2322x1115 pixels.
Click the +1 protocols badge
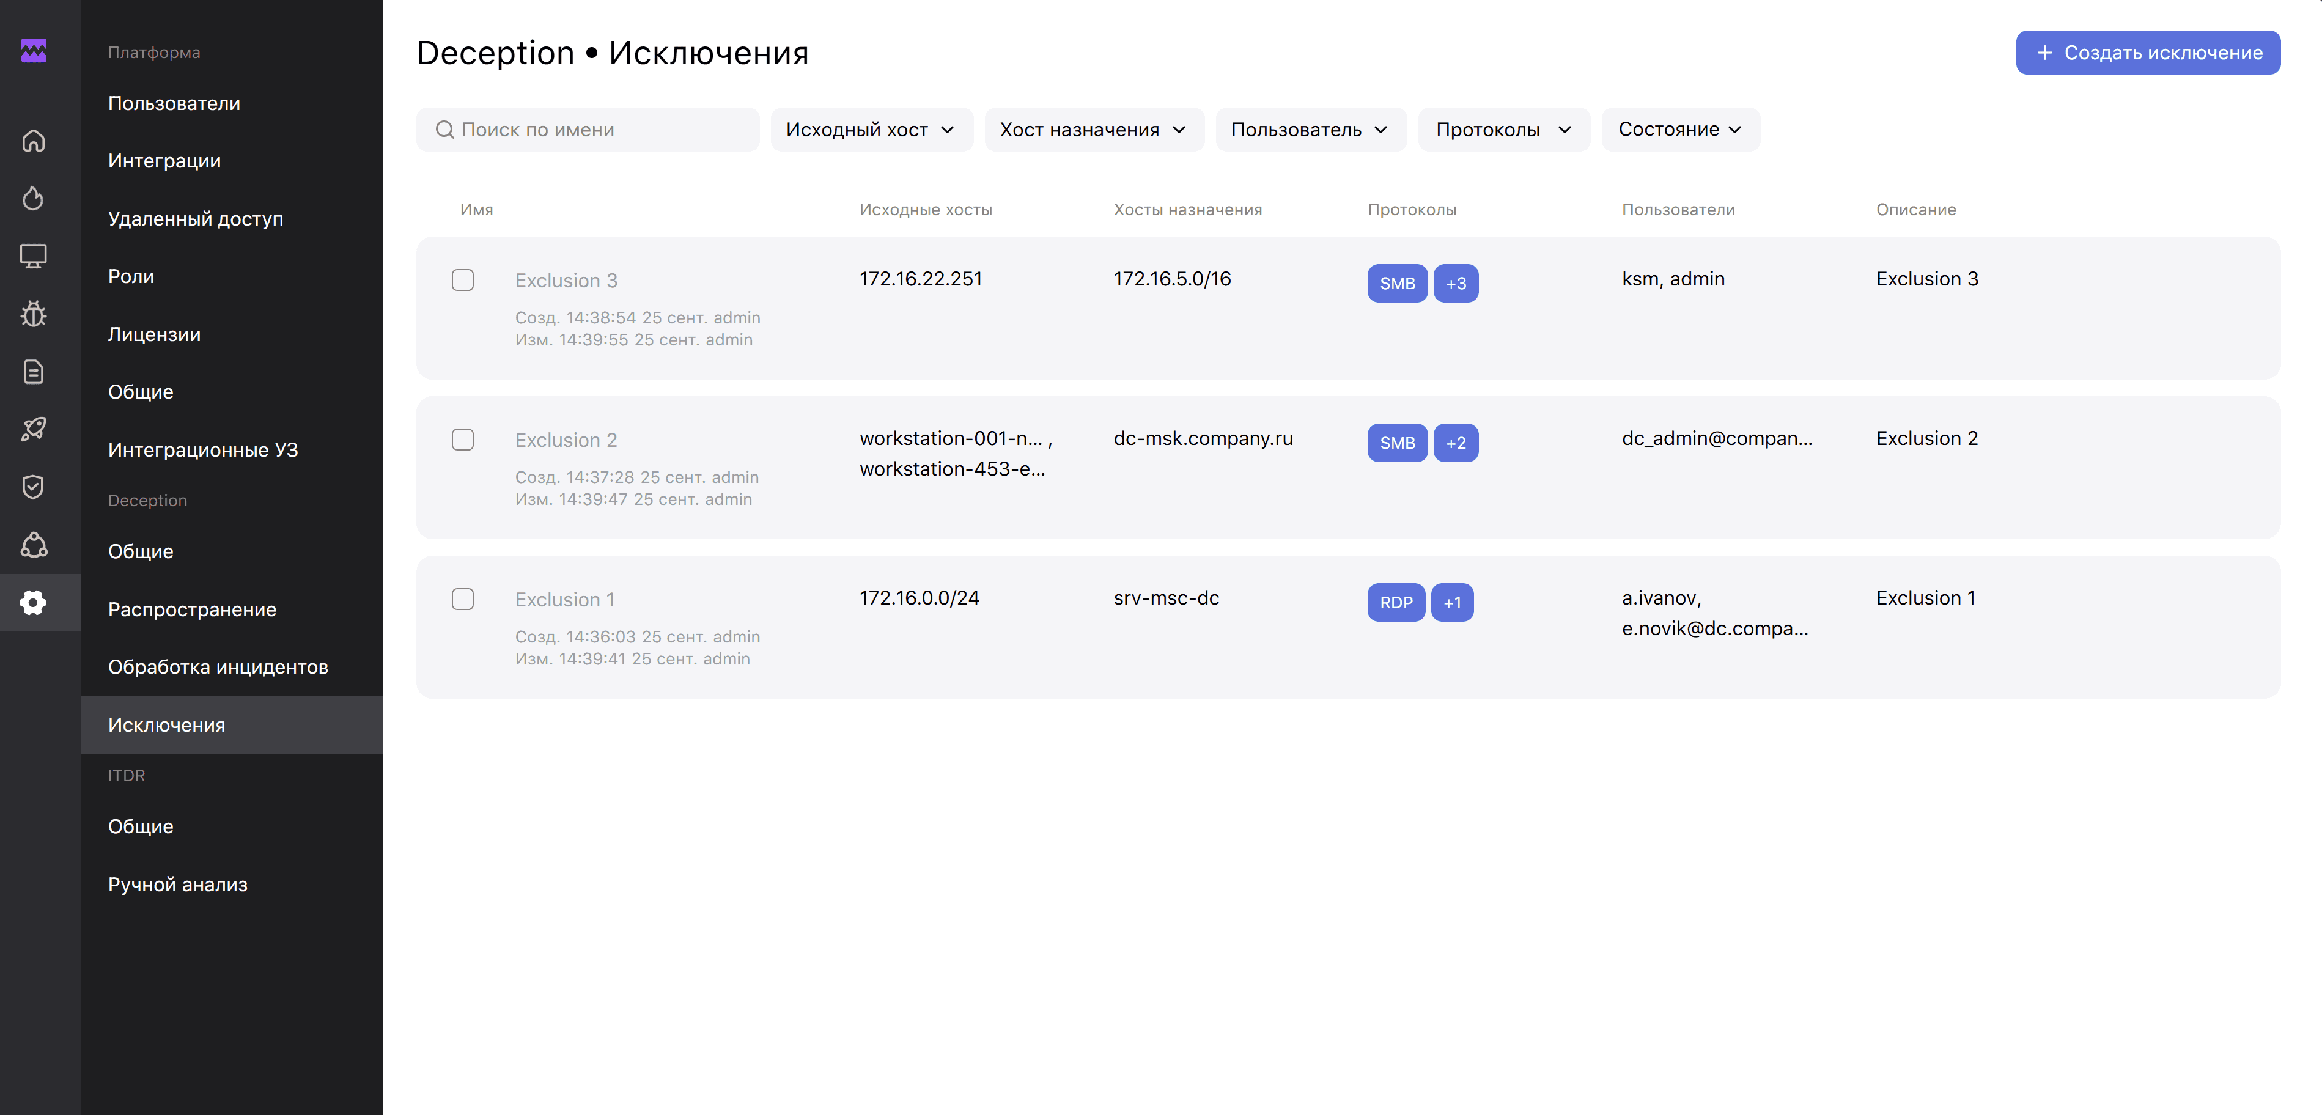click(1452, 603)
